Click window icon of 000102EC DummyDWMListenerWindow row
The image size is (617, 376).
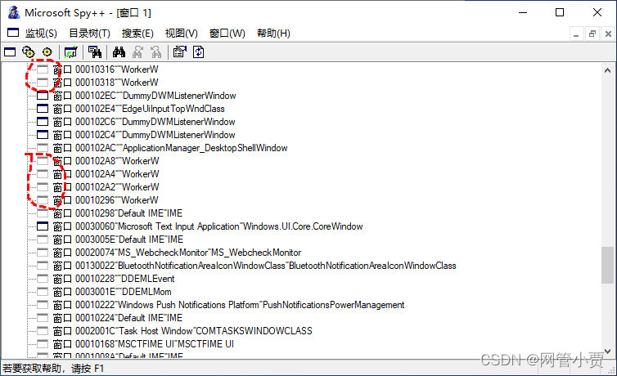tap(43, 96)
